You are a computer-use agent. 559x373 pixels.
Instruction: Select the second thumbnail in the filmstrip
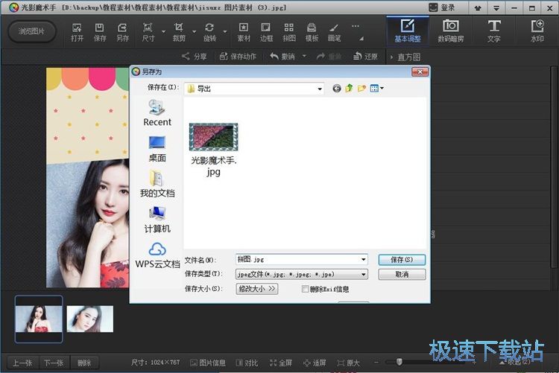click(x=90, y=319)
